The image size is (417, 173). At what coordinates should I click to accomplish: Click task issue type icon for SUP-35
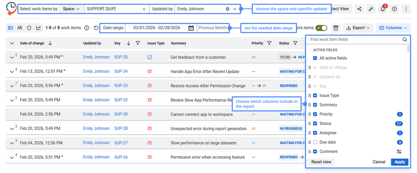click(149, 57)
